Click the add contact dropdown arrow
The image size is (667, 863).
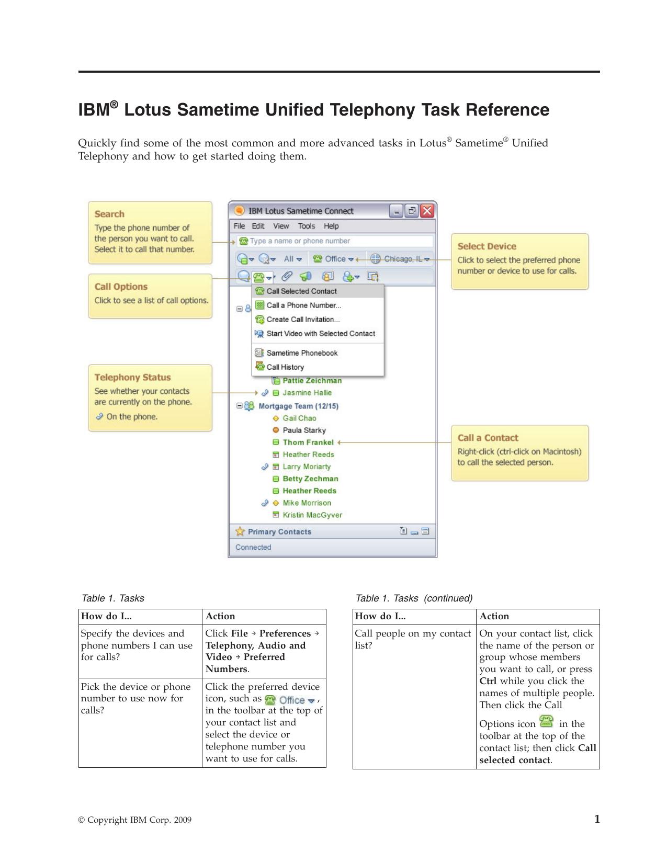click(357, 278)
